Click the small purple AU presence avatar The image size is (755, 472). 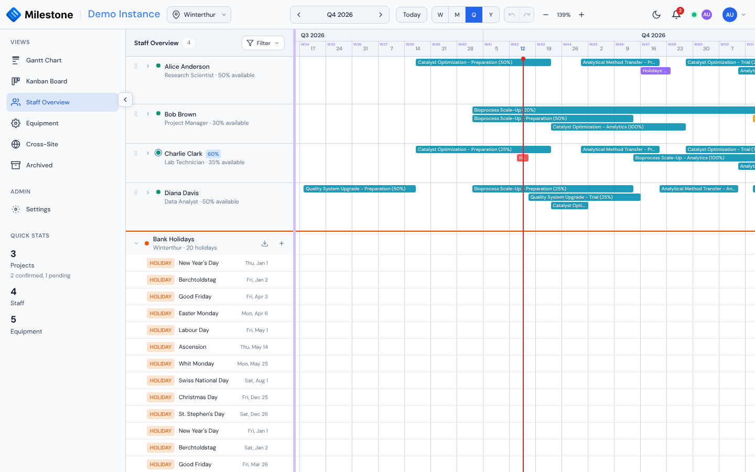[707, 15]
